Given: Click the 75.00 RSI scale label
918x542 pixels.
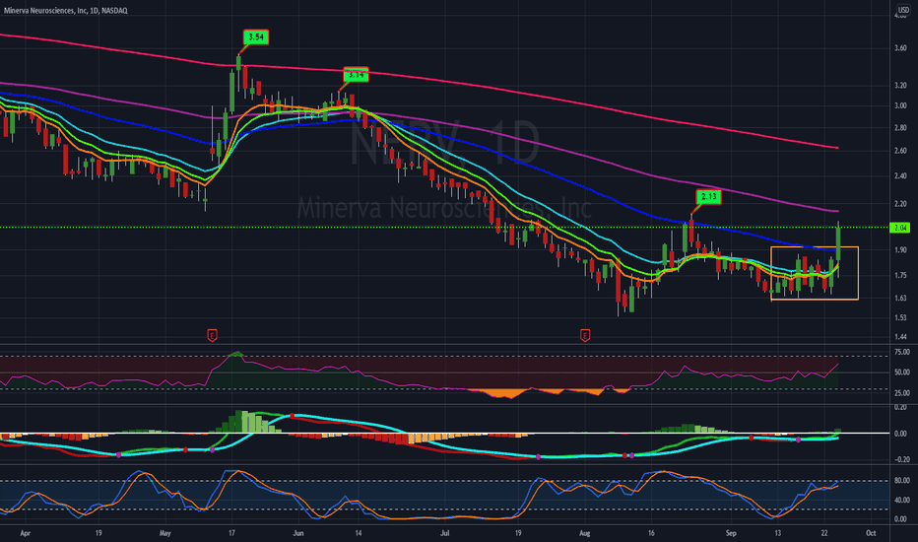Looking at the screenshot, I should tap(902, 352).
